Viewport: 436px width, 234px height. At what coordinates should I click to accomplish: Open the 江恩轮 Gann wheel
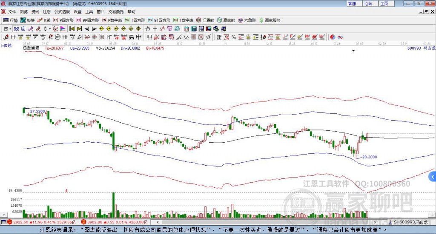tap(205, 20)
